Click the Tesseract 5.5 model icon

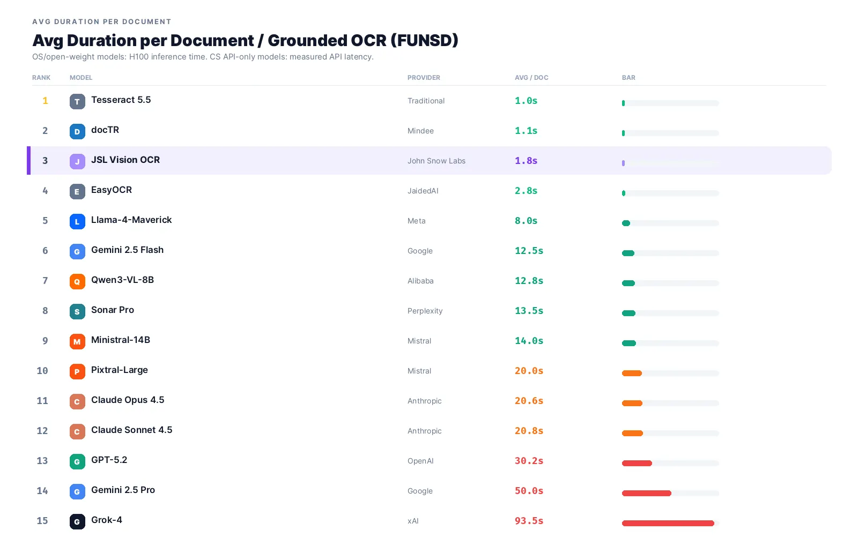pyautogui.click(x=77, y=101)
